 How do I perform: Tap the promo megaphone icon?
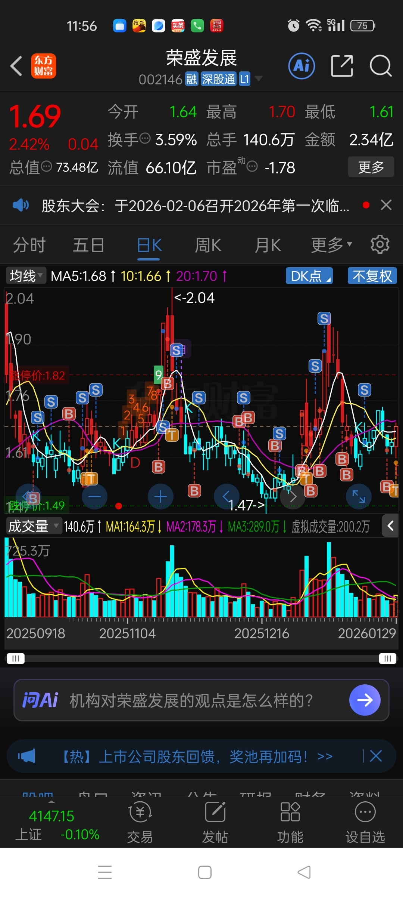26,756
